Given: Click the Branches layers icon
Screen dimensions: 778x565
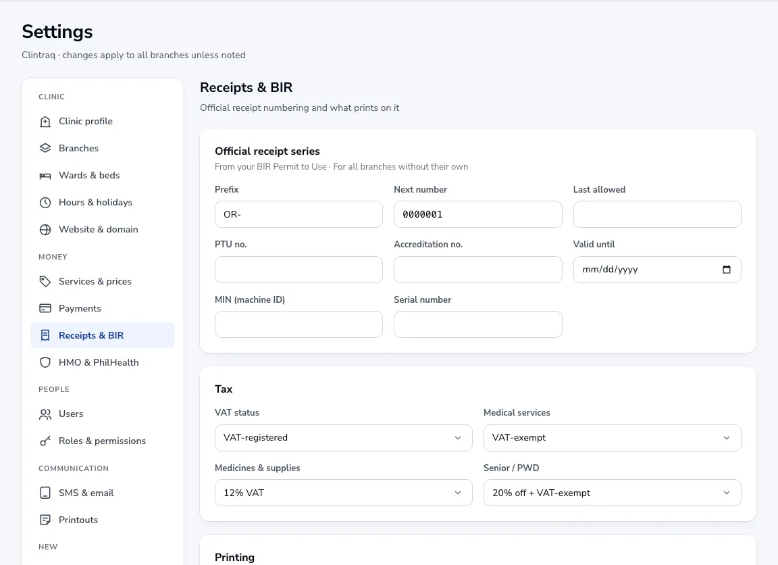Looking at the screenshot, I should point(45,149).
